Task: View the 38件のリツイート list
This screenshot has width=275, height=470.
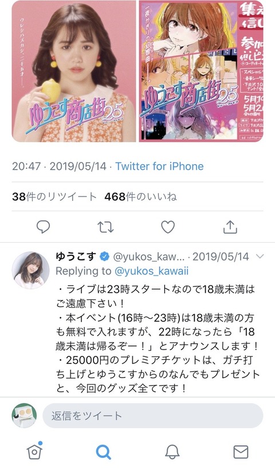Action: click(54, 197)
